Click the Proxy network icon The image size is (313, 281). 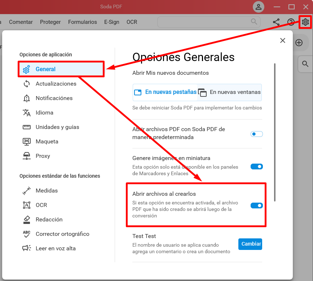[27, 156]
